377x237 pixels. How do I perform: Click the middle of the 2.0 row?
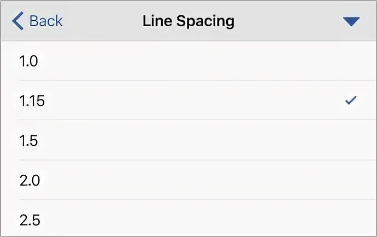point(188,180)
